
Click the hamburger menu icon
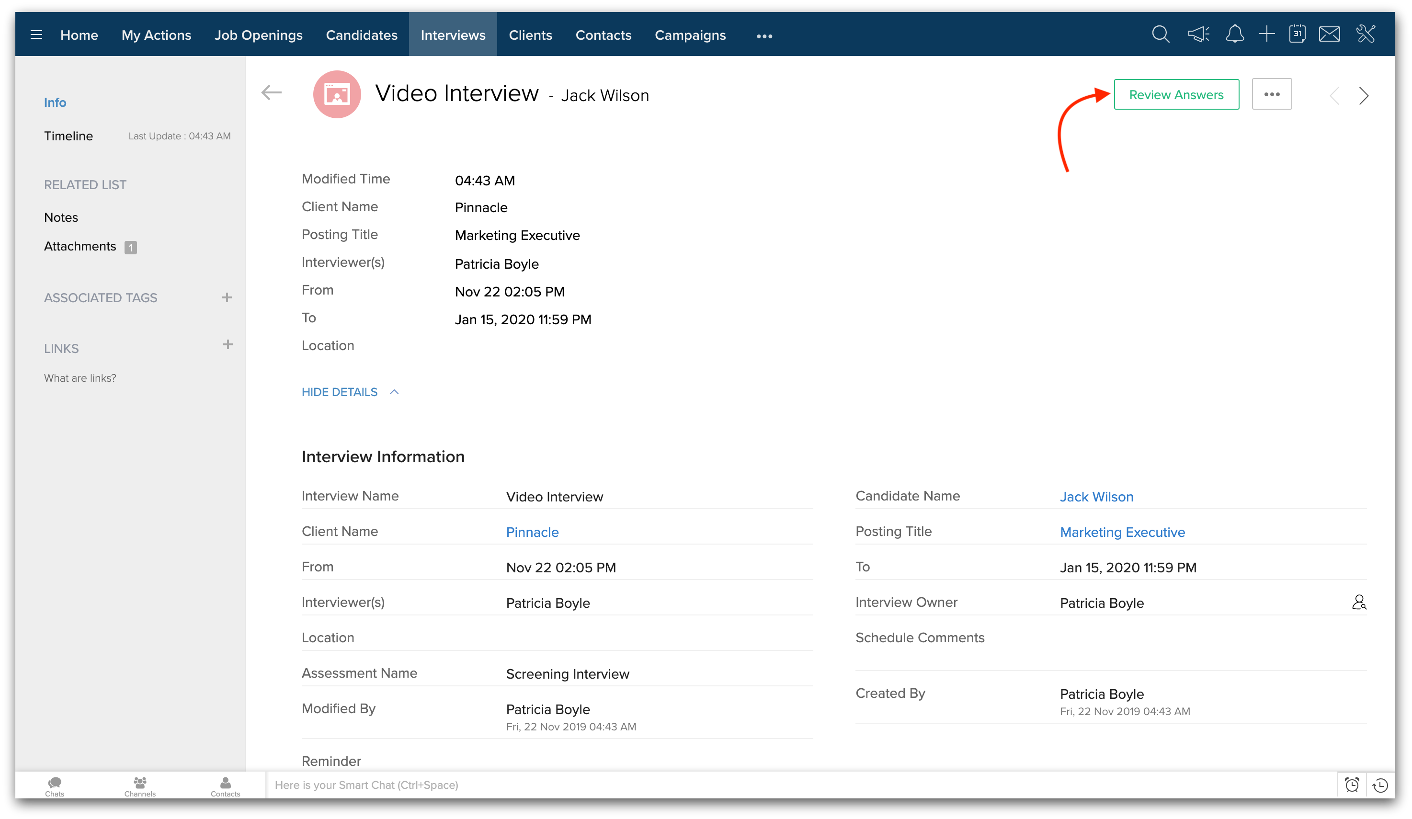coord(36,35)
